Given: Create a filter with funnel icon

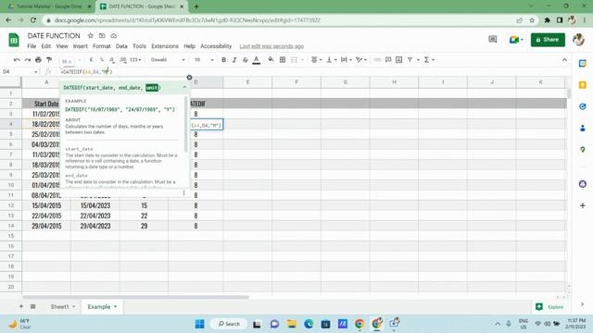Looking at the screenshot, I should 410,59.
